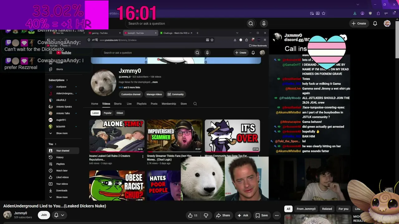Viewport: 399px width, 224px height.
Task: Open the notification preference dropdown beside Join
Action: click(x=59, y=215)
